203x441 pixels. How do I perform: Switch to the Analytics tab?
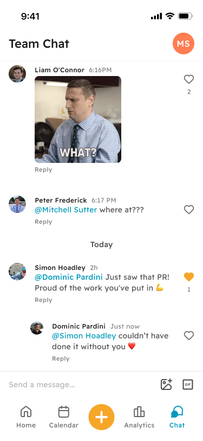click(x=139, y=417)
